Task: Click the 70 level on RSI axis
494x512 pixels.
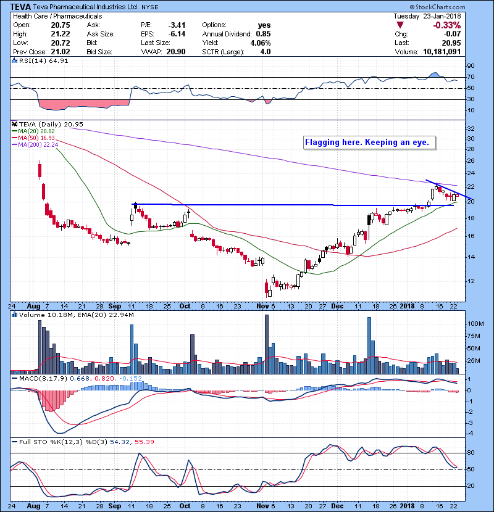Action: (x=471, y=77)
